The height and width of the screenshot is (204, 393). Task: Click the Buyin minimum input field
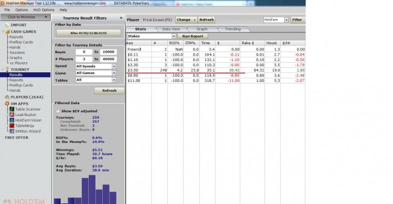(x=84, y=52)
